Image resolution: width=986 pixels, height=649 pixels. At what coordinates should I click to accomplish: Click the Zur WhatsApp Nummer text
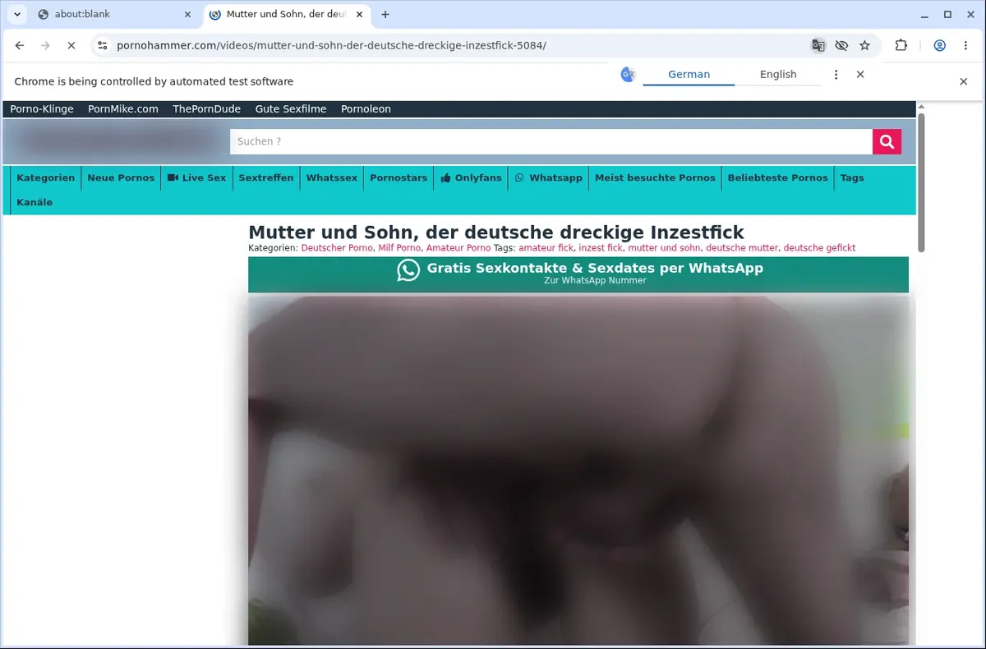[x=595, y=281]
